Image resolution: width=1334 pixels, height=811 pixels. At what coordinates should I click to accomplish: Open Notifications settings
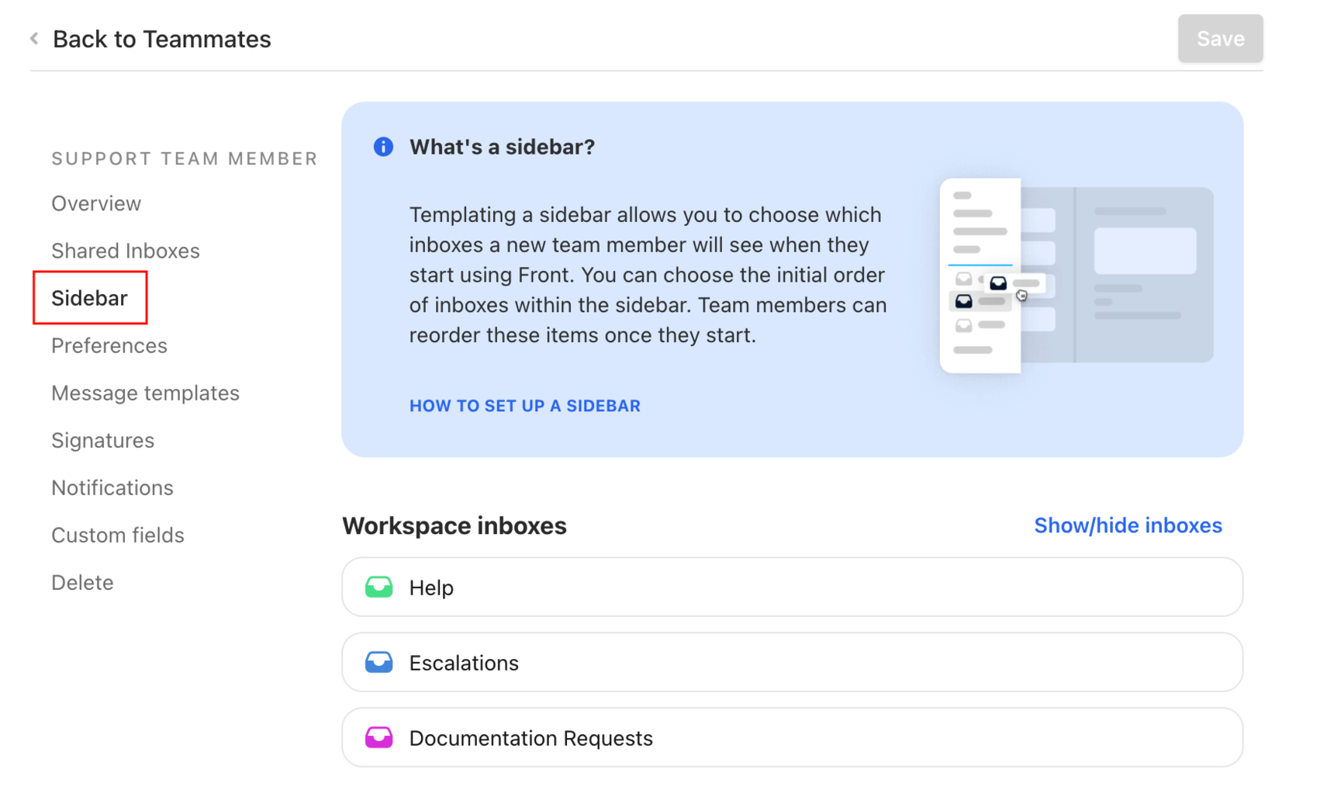tap(112, 487)
